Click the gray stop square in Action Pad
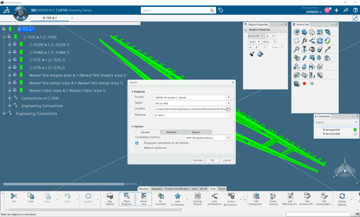The width and height of the screenshot is (360, 217). click(312, 83)
